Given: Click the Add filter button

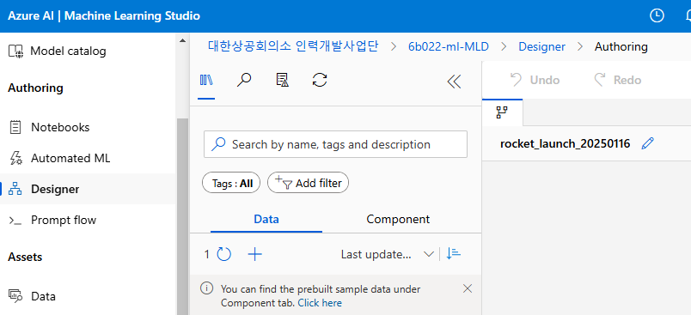Looking at the screenshot, I should tap(308, 183).
